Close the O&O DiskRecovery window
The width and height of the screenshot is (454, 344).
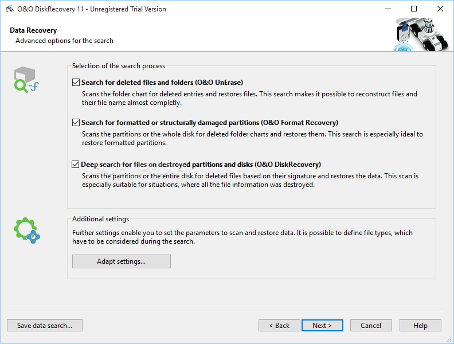click(440, 9)
